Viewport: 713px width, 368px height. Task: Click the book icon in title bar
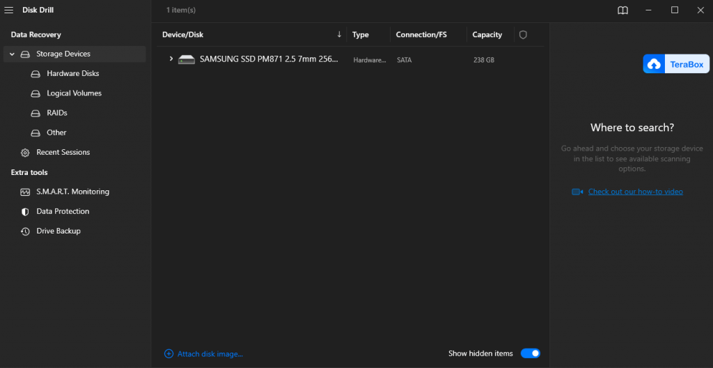[622, 10]
